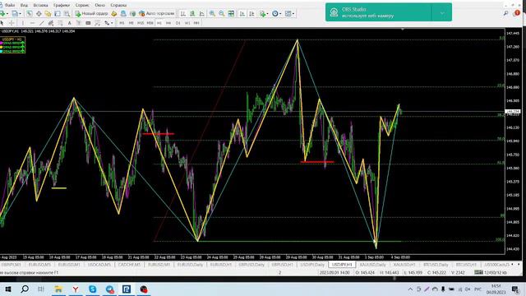Show the Navigator panel icon
This screenshot has width=526, height=296.
[x=48, y=13]
